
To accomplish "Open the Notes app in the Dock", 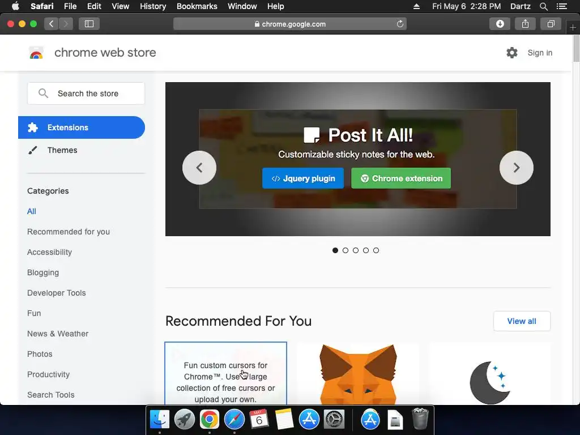I will point(284,420).
